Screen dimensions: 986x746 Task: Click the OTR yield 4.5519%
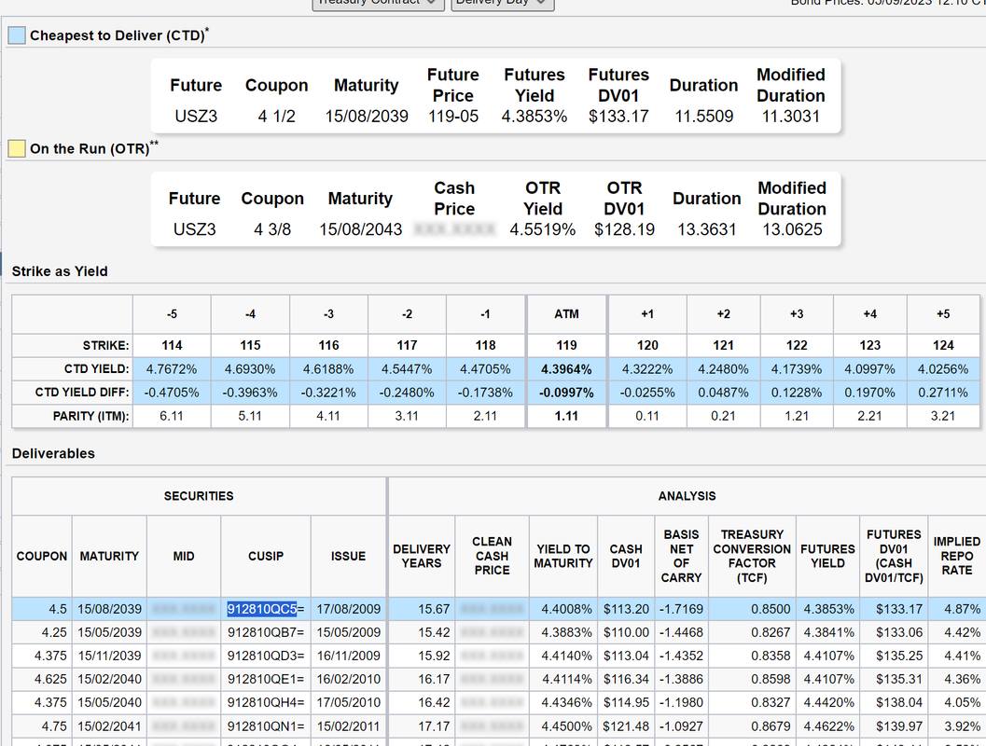point(543,229)
